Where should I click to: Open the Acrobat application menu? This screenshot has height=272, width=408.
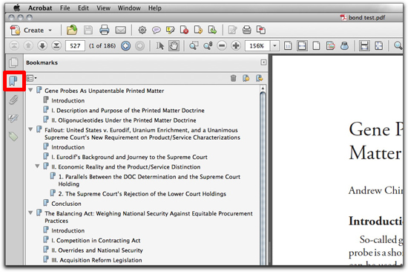40,8
